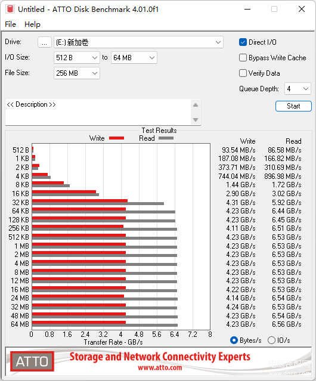The height and width of the screenshot is (381, 316).
Task: Open the File Size 256 MB dropdown
Action: pos(76,73)
